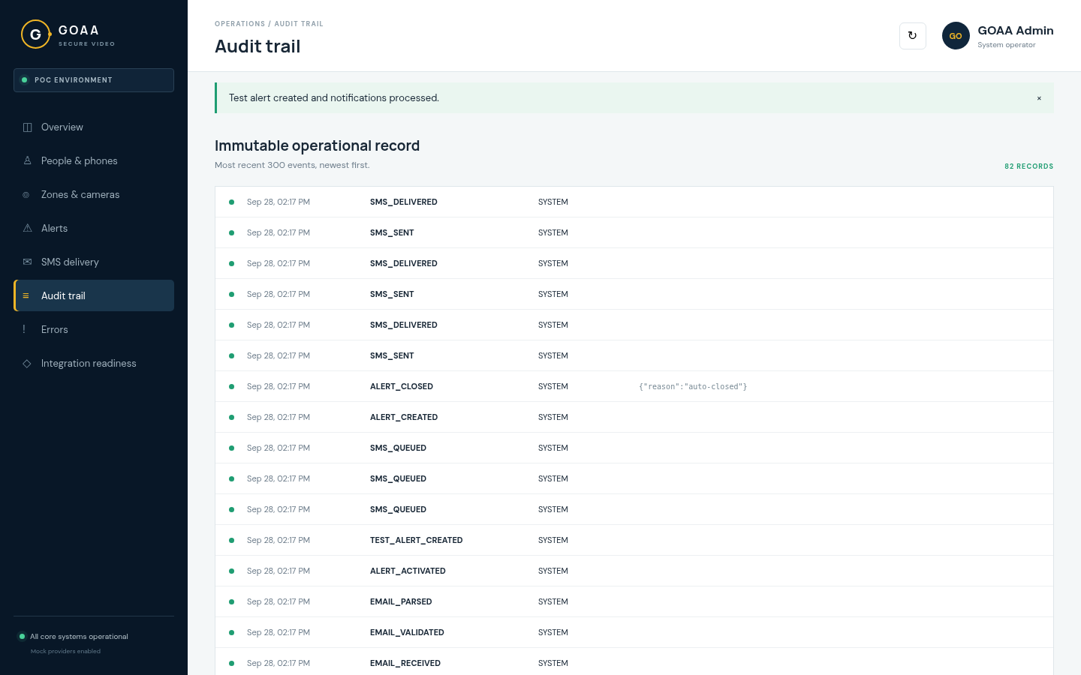The width and height of the screenshot is (1081, 675).
Task: Click the green status dot in TEST_ALERT_CREATED row
Action: 231,540
